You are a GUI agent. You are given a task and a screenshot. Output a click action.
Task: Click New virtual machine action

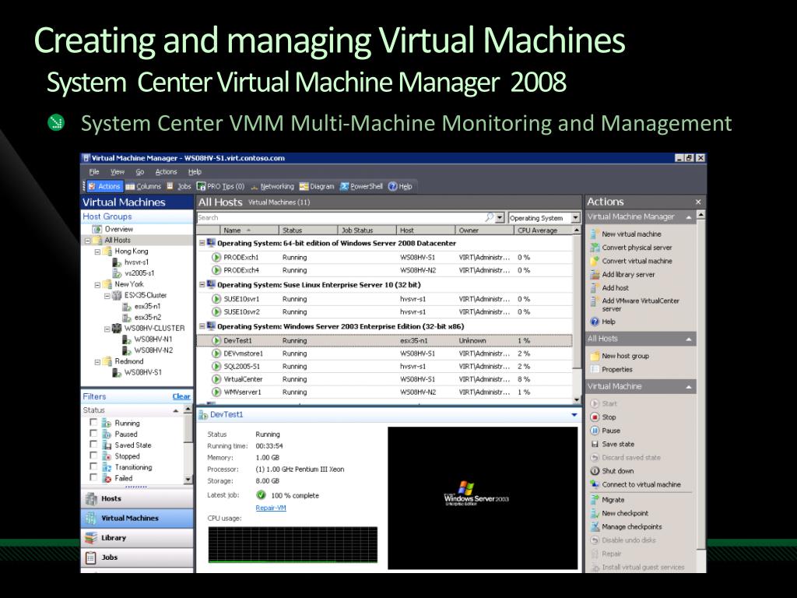627,234
